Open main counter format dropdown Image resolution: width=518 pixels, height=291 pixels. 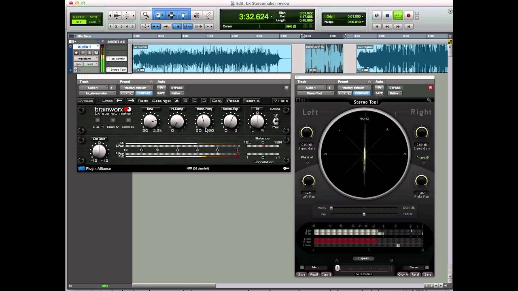tap(272, 17)
